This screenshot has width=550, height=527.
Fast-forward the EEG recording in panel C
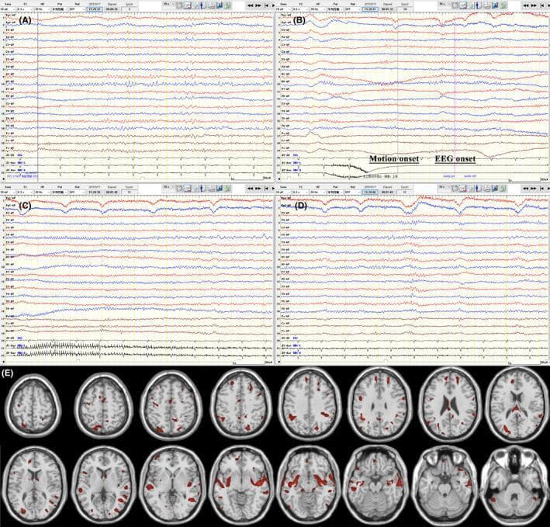coord(258,189)
